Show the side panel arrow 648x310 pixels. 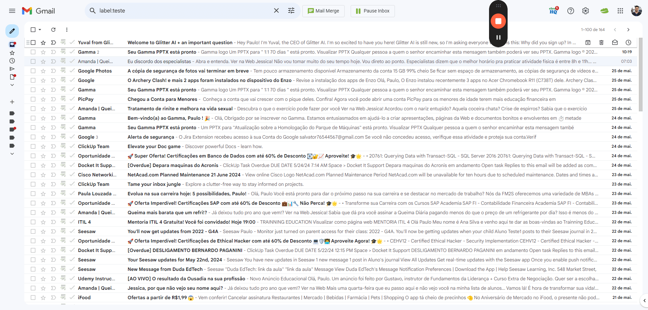coord(644,301)
